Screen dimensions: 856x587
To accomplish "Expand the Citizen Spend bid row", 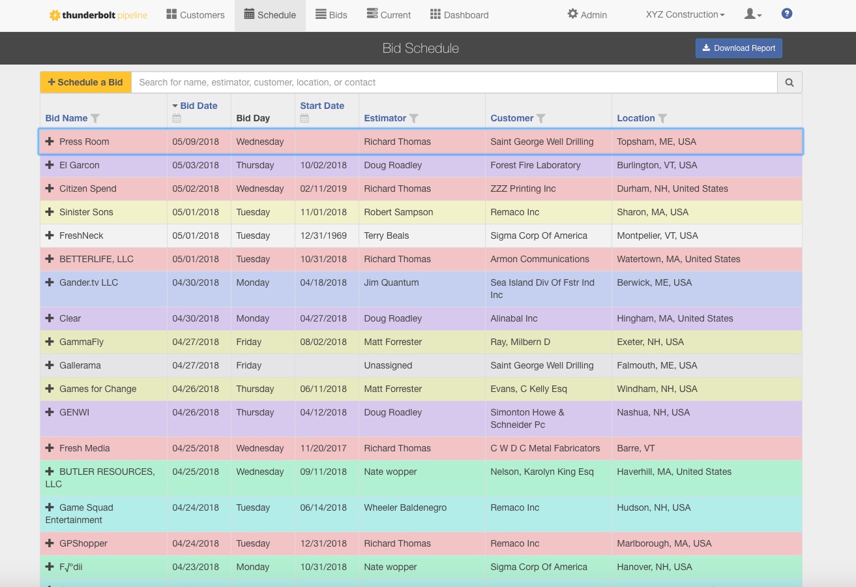I will 50,188.
